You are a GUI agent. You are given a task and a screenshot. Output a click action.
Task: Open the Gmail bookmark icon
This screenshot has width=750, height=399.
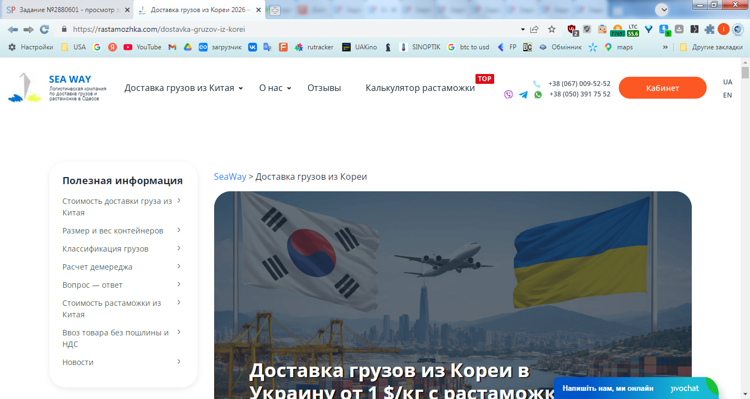(x=172, y=47)
